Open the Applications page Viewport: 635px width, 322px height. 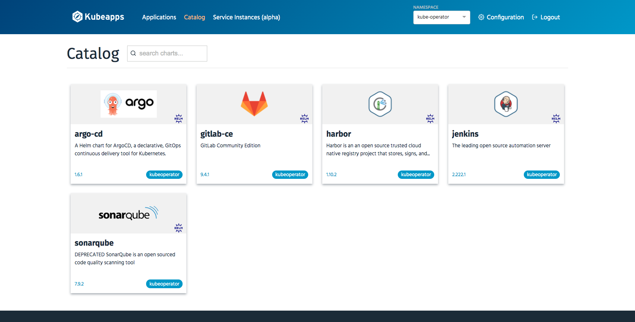point(159,17)
